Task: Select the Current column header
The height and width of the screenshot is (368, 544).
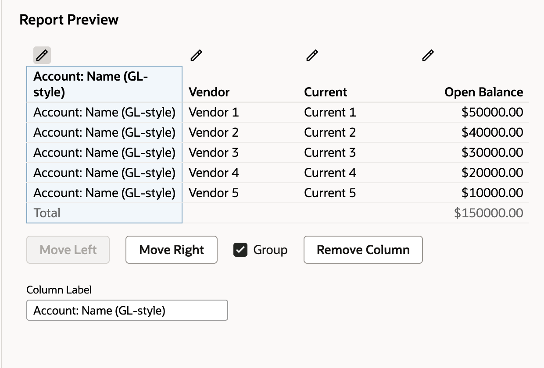Action: click(326, 92)
